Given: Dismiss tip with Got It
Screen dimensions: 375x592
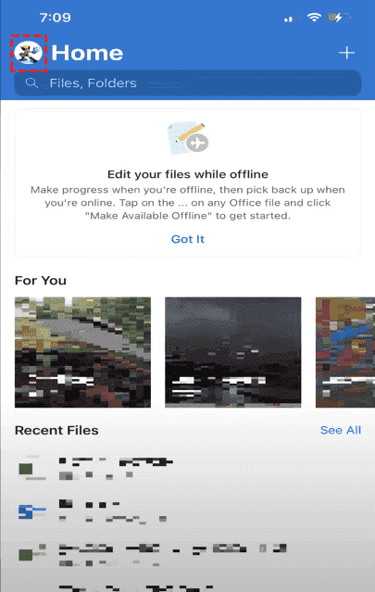Looking at the screenshot, I should click(187, 239).
